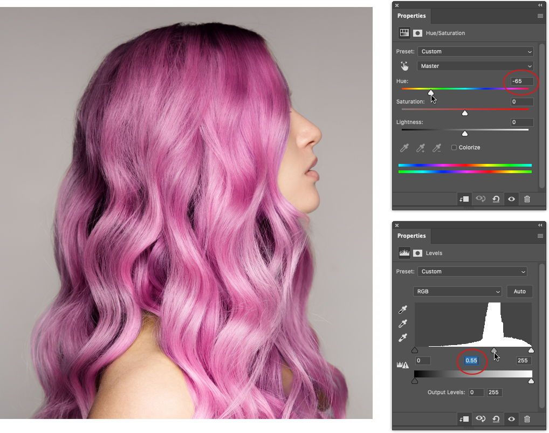This screenshot has height=433, width=549.
Task: Click the Output Levels white value field
Action: pos(495,393)
